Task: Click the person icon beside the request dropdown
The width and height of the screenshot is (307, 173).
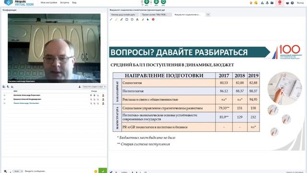Action: (80, 86)
